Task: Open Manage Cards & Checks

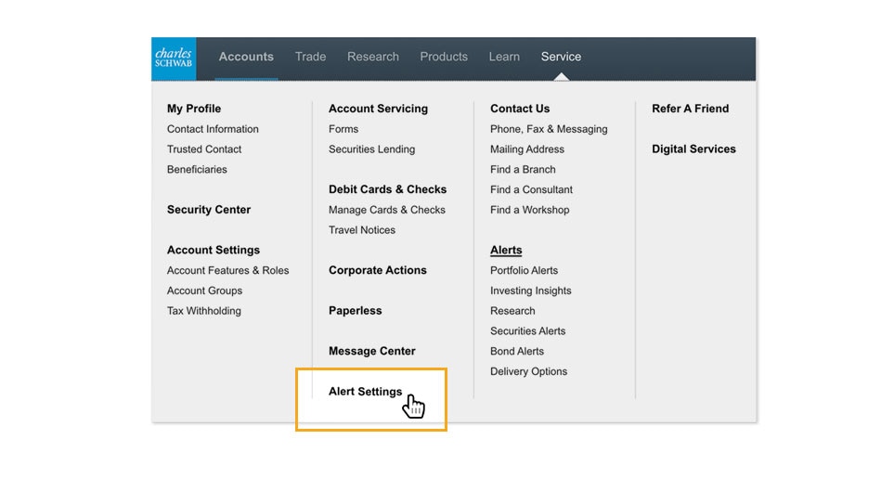Action: 386,210
